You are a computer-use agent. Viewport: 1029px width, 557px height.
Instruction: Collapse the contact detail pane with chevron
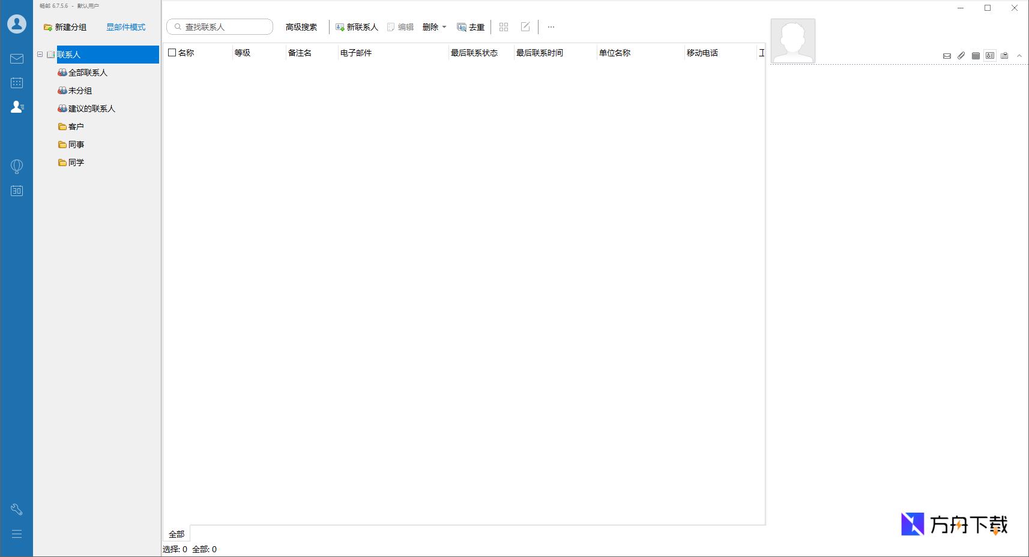point(1019,56)
